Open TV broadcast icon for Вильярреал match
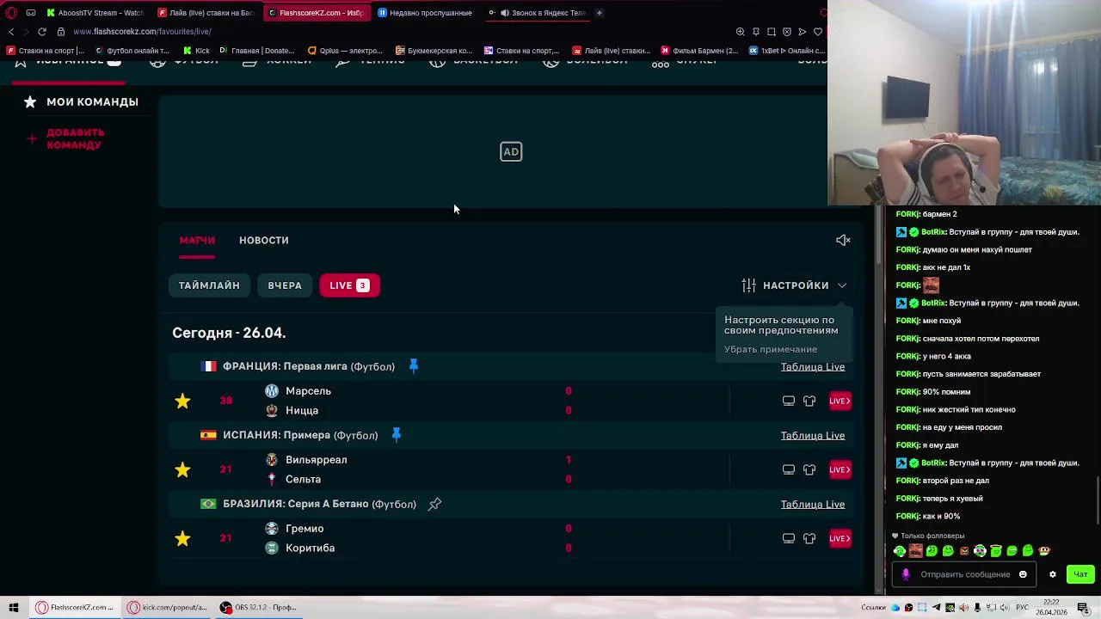The image size is (1101, 619). pos(788,469)
